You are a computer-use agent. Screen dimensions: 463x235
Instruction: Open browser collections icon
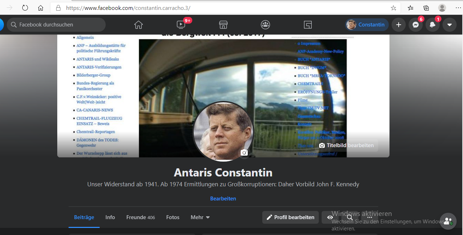[x=426, y=8]
